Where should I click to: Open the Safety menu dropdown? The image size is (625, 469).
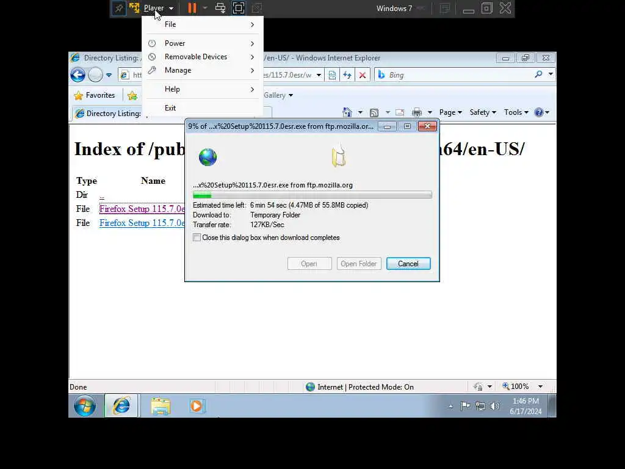(483, 112)
